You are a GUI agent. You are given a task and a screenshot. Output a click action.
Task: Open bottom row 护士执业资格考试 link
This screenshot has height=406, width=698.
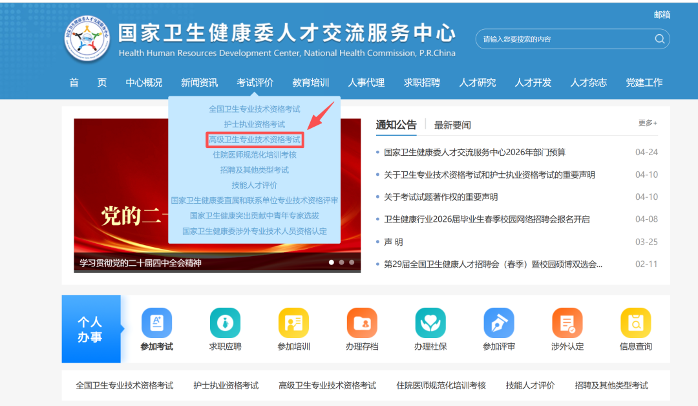click(226, 385)
